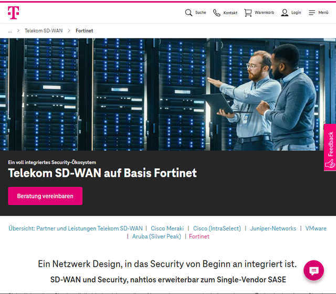
Task: Click Beratung vereinbaren button
Action: (45, 196)
